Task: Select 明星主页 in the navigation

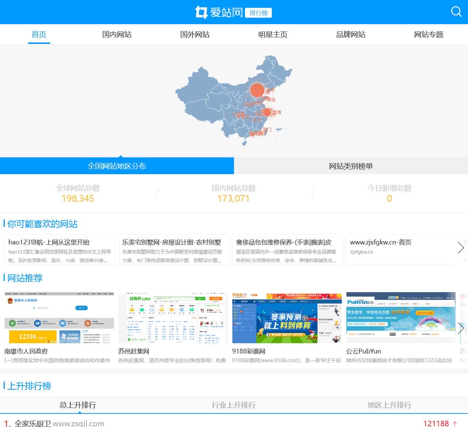Action: click(273, 34)
